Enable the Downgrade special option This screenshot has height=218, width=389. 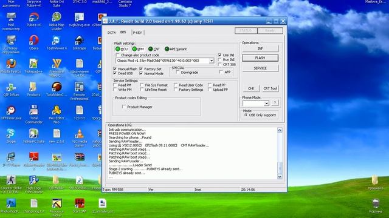pos(177,72)
